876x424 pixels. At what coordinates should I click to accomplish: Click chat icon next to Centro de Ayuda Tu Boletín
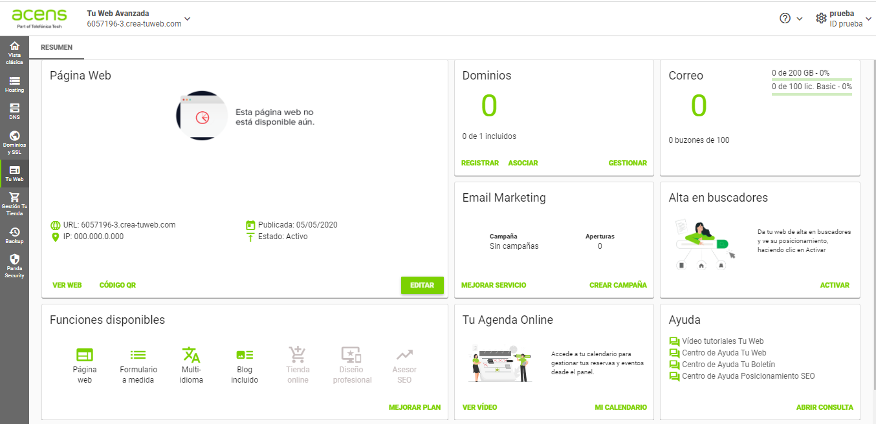(674, 365)
